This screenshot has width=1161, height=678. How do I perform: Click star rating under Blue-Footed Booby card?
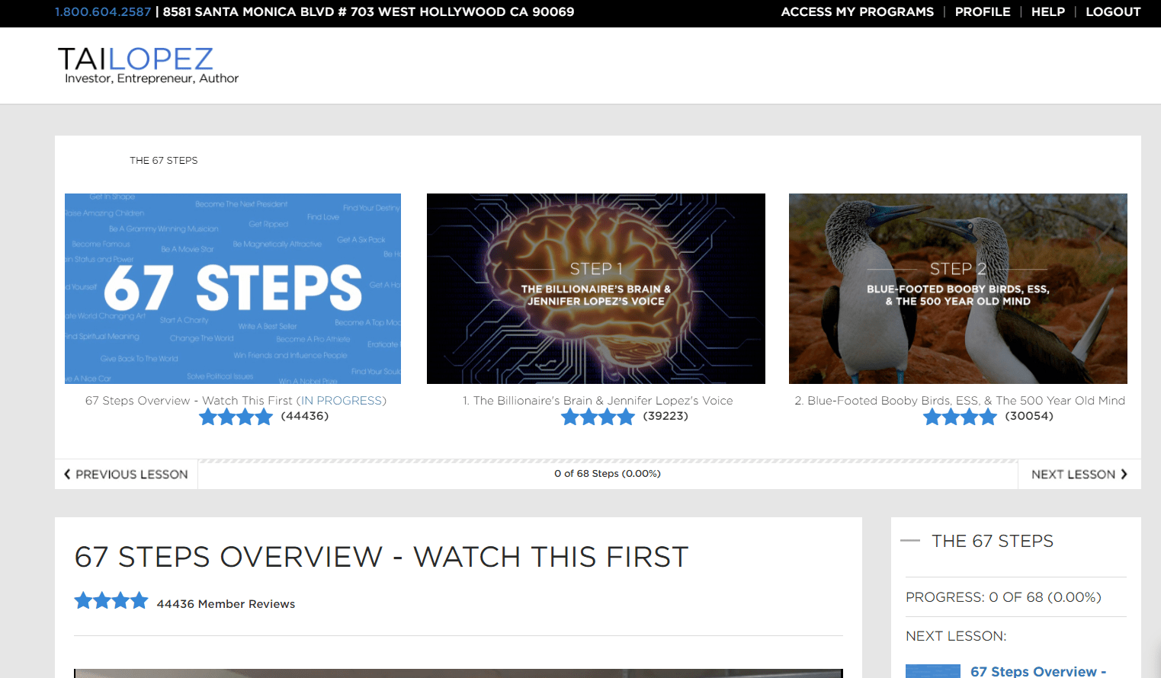960,417
